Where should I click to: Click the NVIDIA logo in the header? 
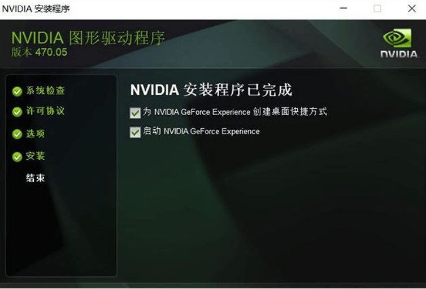pyautogui.click(x=398, y=43)
